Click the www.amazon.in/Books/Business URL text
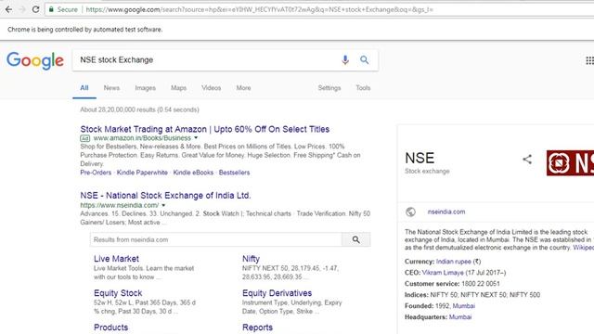Image resolution: width=594 pixels, height=334 pixels. 142,138
